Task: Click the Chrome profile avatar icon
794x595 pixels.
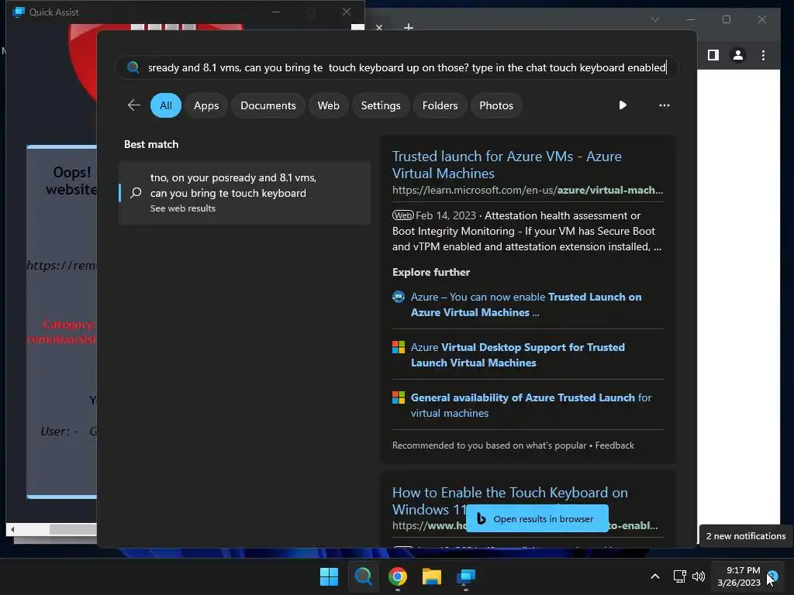Action: (738, 55)
